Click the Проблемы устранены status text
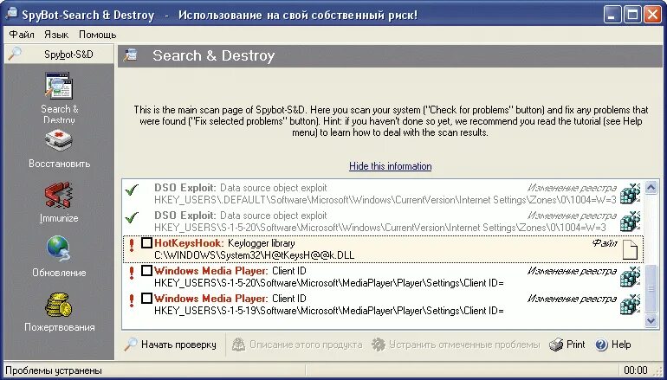 coord(54,370)
